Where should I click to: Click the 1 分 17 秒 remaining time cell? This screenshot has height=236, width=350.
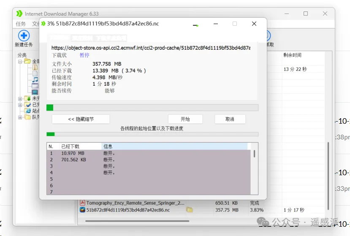click(x=294, y=210)
